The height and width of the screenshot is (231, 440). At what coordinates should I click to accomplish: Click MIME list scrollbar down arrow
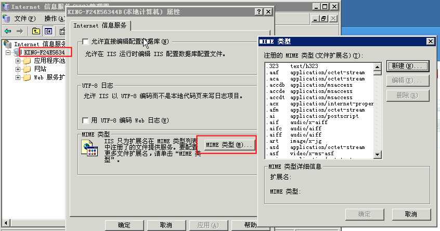coord(378,154)
